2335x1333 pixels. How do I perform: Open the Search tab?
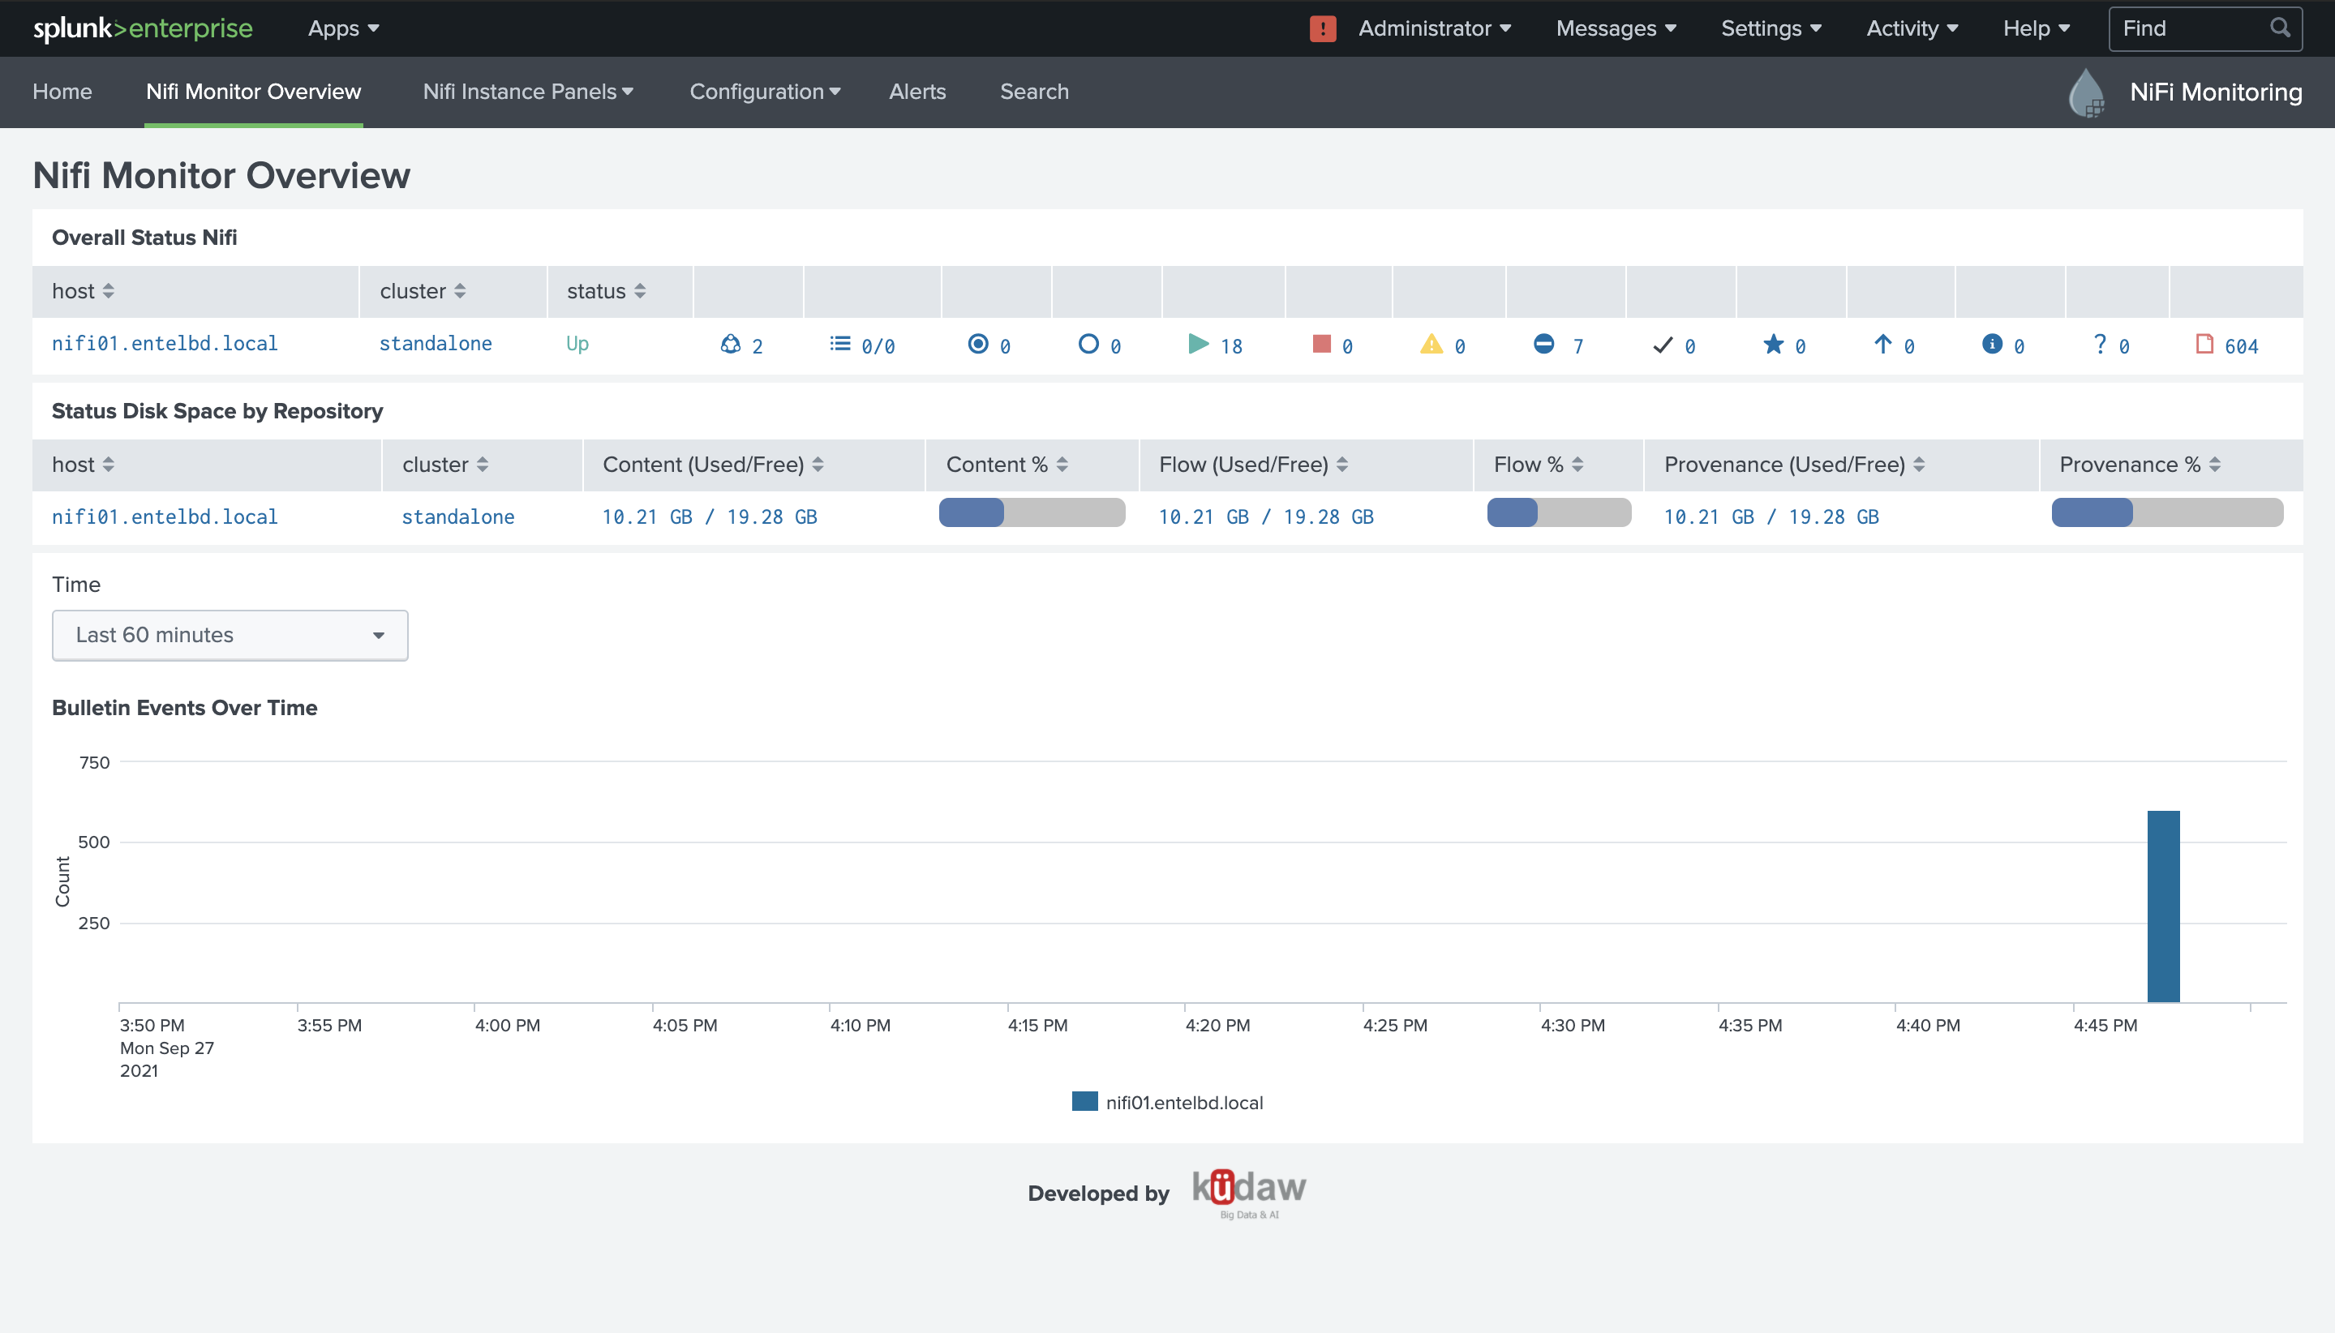click(1034, 92)
